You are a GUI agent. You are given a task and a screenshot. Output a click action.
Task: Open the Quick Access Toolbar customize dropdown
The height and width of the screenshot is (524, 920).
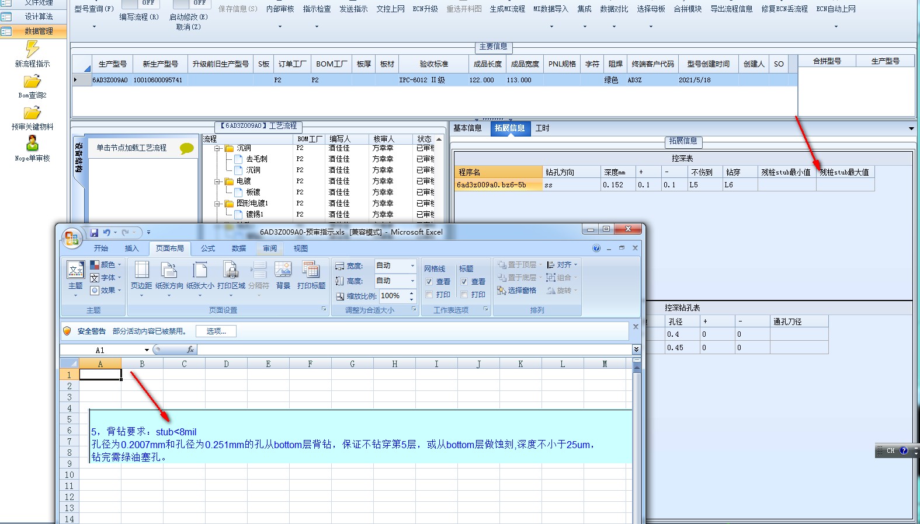click(x=148, y=232)
